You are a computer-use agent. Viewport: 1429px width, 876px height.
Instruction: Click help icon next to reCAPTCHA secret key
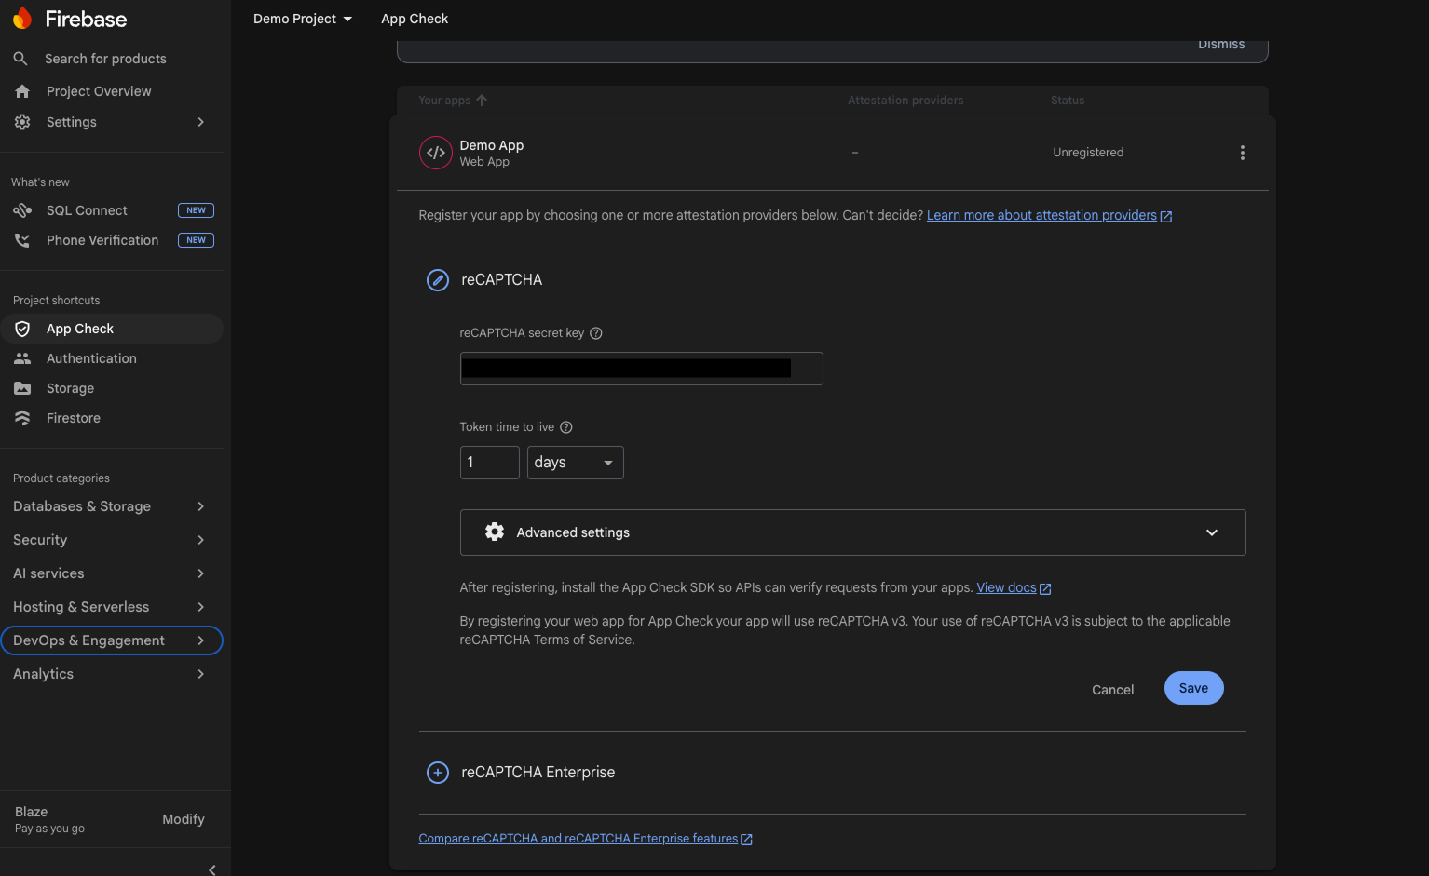(x=596, y=333)
